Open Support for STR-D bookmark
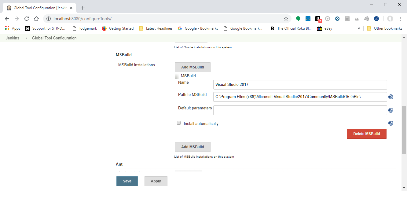Image resolution: width=407 pixels, height=198 pixels. point(45,28)
